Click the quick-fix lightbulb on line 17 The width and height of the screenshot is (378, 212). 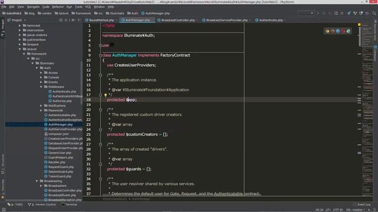pyautogui.click(x=105, y=95)
